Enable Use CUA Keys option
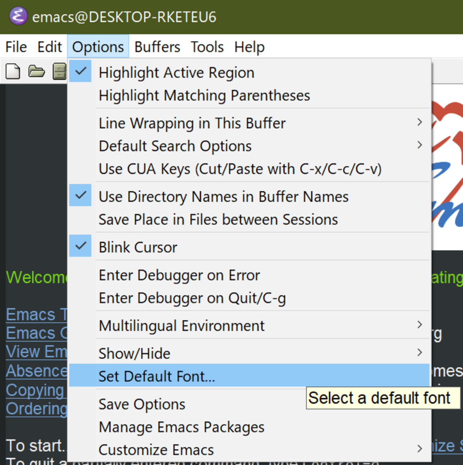463x465 pixels. click(x=249, y=169)
